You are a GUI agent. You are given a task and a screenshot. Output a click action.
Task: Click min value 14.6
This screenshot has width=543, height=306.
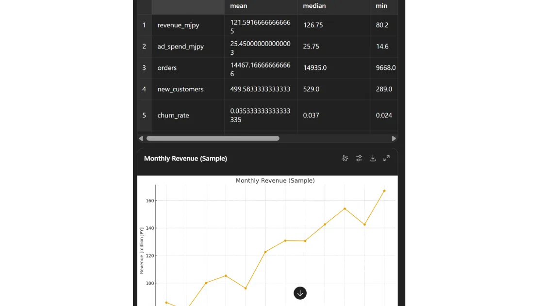[x=382, y=47]
